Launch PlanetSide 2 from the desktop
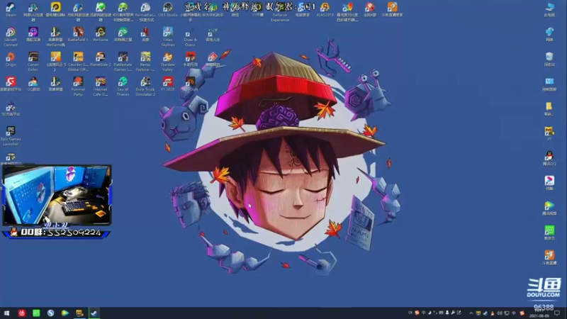 coord(101,60)
